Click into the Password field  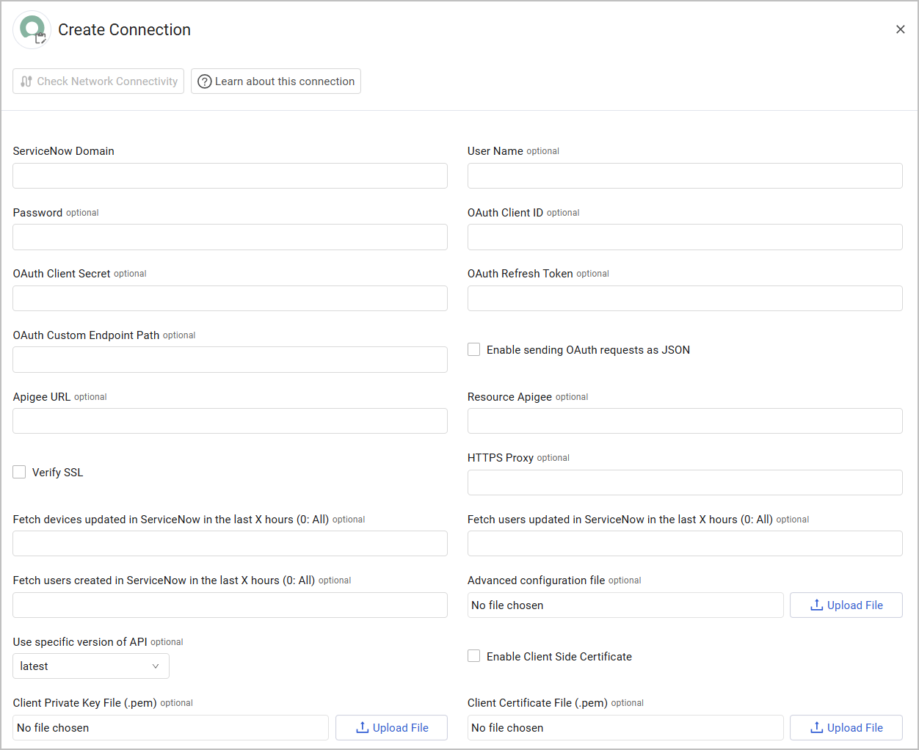pyautogui.click(x=230, y=237)
